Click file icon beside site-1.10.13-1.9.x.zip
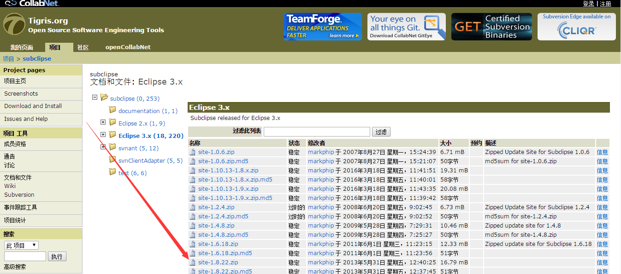This screenshot has height=274, width=621. [193, 189]
